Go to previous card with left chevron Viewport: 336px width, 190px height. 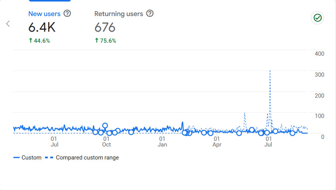(8, 24)
